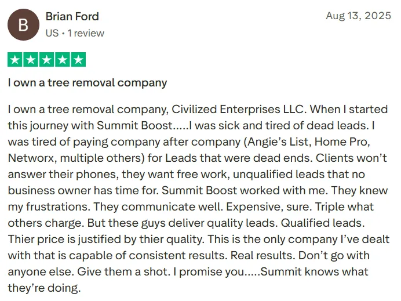Click "Civilized Enterprises LLC" in the review
The height and width of the screenshot is (301, 401).
(238, 109)
